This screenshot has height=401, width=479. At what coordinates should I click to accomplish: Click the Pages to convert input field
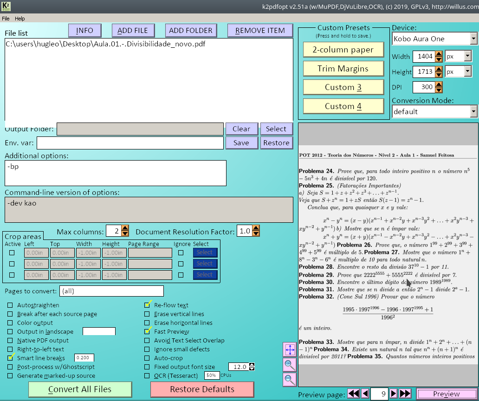(111, 291)
